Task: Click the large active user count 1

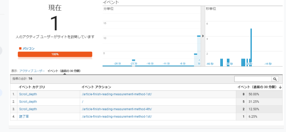Action: [55, 23]
